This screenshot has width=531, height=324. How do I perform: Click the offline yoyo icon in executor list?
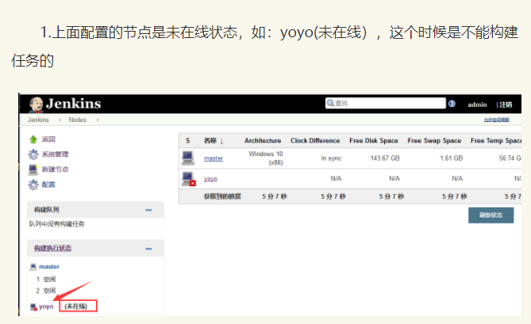(33, 307)
